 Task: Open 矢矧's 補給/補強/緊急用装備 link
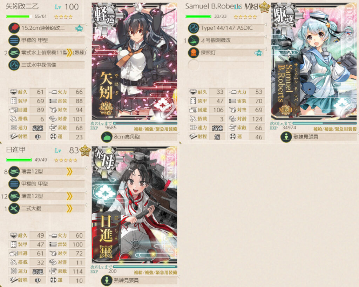point(155,129)
